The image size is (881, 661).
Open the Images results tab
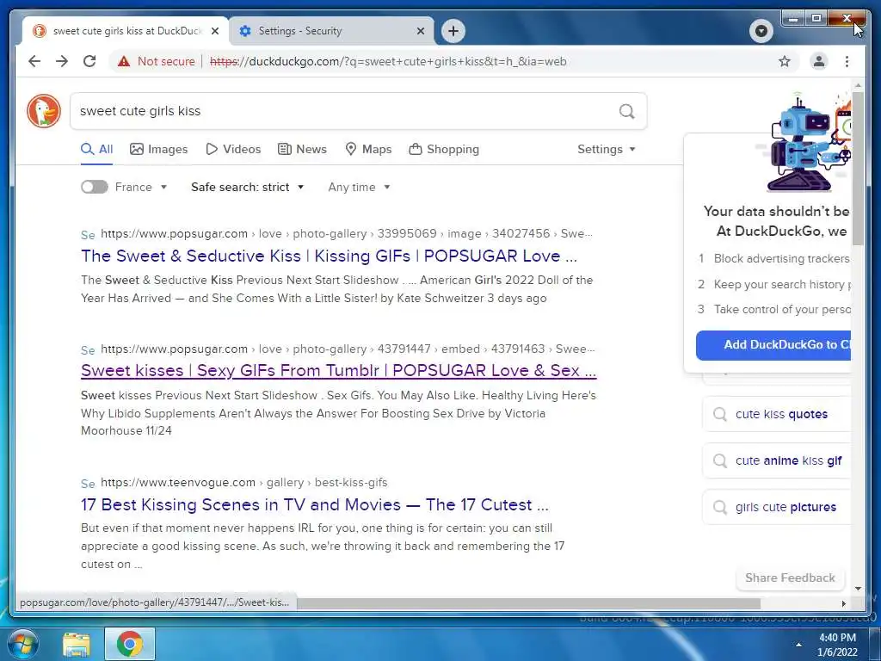159,149
